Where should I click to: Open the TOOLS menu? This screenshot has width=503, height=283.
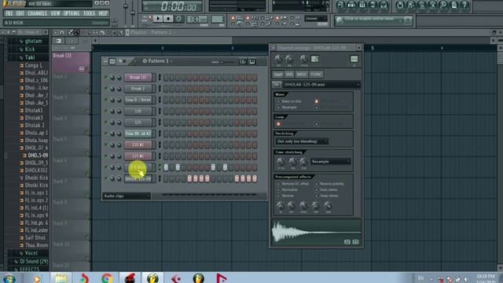click(89, 13)
